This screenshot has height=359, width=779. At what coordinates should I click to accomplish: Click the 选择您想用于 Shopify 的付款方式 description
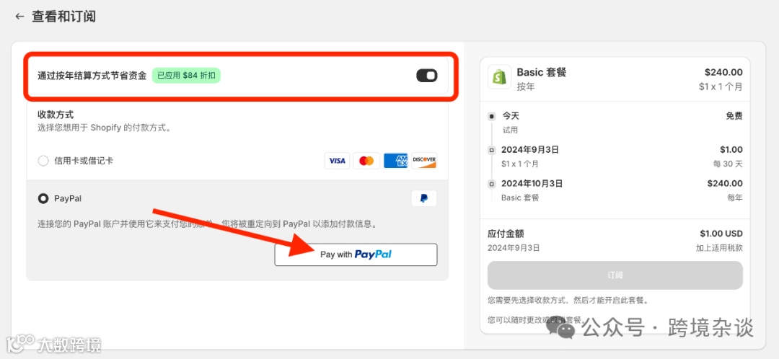(105, 128)
